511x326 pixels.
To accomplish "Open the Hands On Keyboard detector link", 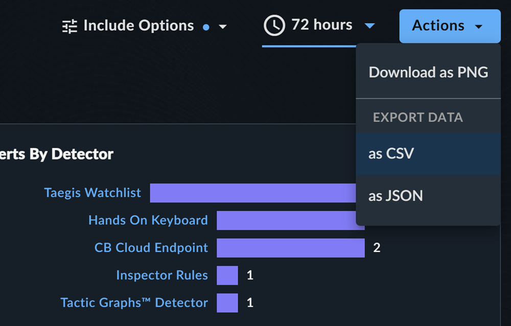I will (x=148, y=220).
